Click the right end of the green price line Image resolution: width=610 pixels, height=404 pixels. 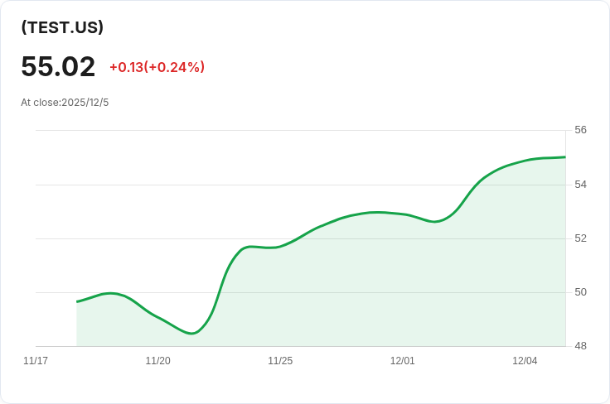pyautogui.click(x=565, y=157)
